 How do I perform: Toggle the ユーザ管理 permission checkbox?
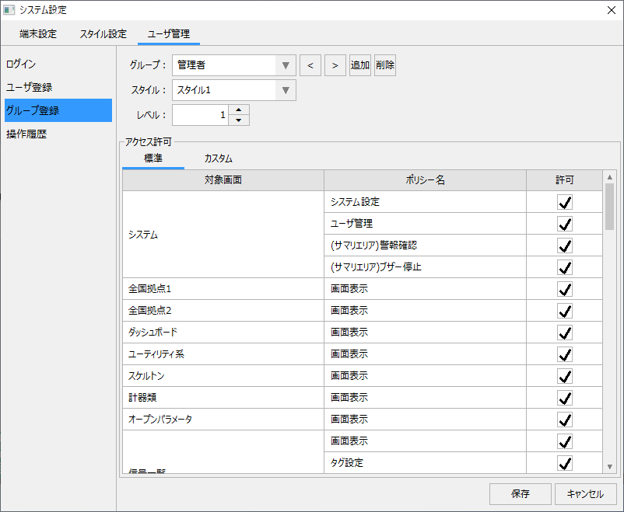[565, 224]
